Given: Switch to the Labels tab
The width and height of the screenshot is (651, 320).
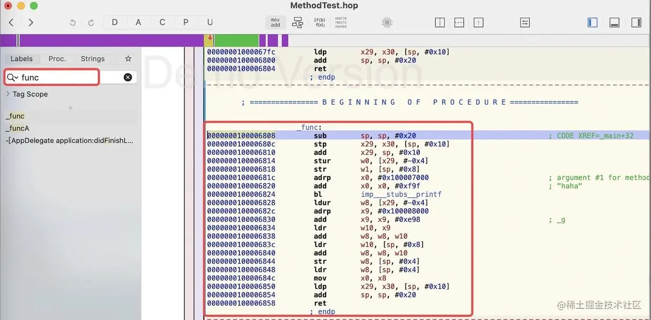Looking at the screenshot, I should 22,59.
